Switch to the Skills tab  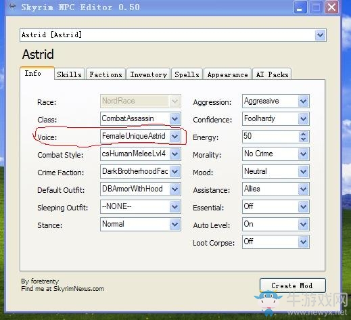[69, 74]
